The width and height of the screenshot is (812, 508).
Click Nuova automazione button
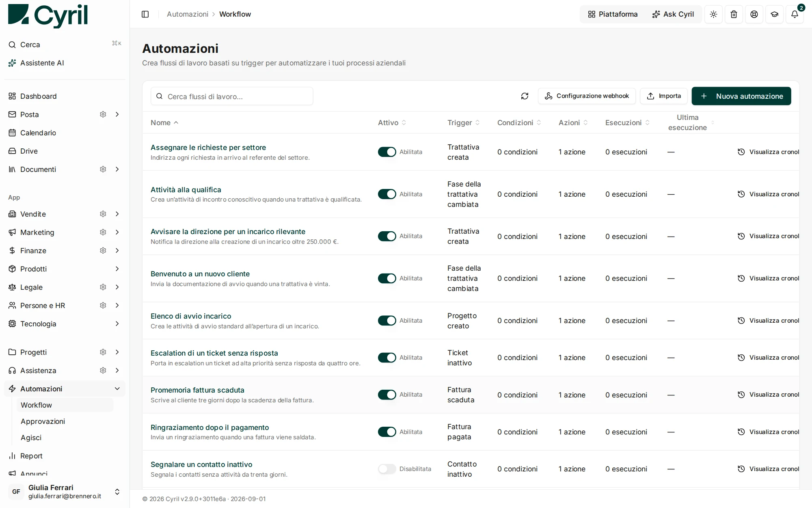(741, 96)
